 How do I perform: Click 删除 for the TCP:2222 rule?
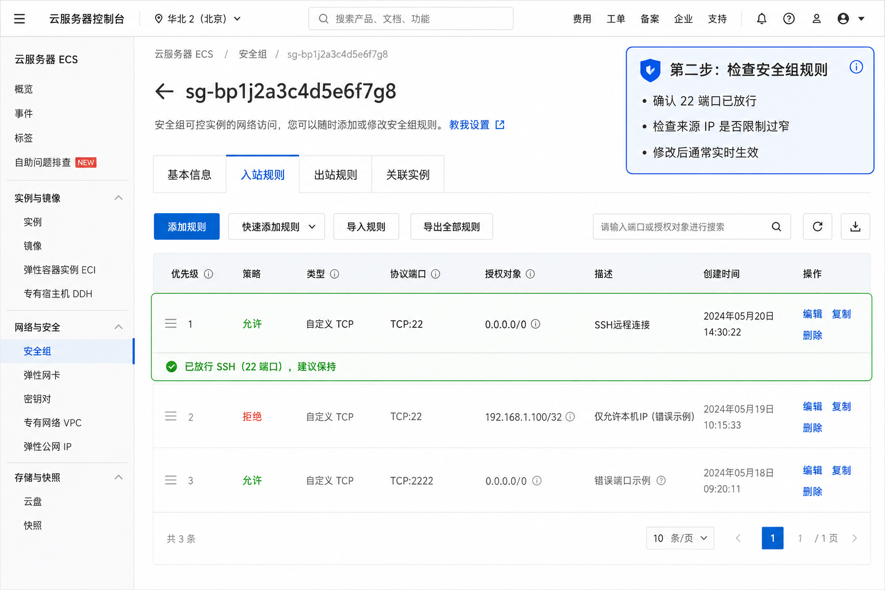pos(812,491)
